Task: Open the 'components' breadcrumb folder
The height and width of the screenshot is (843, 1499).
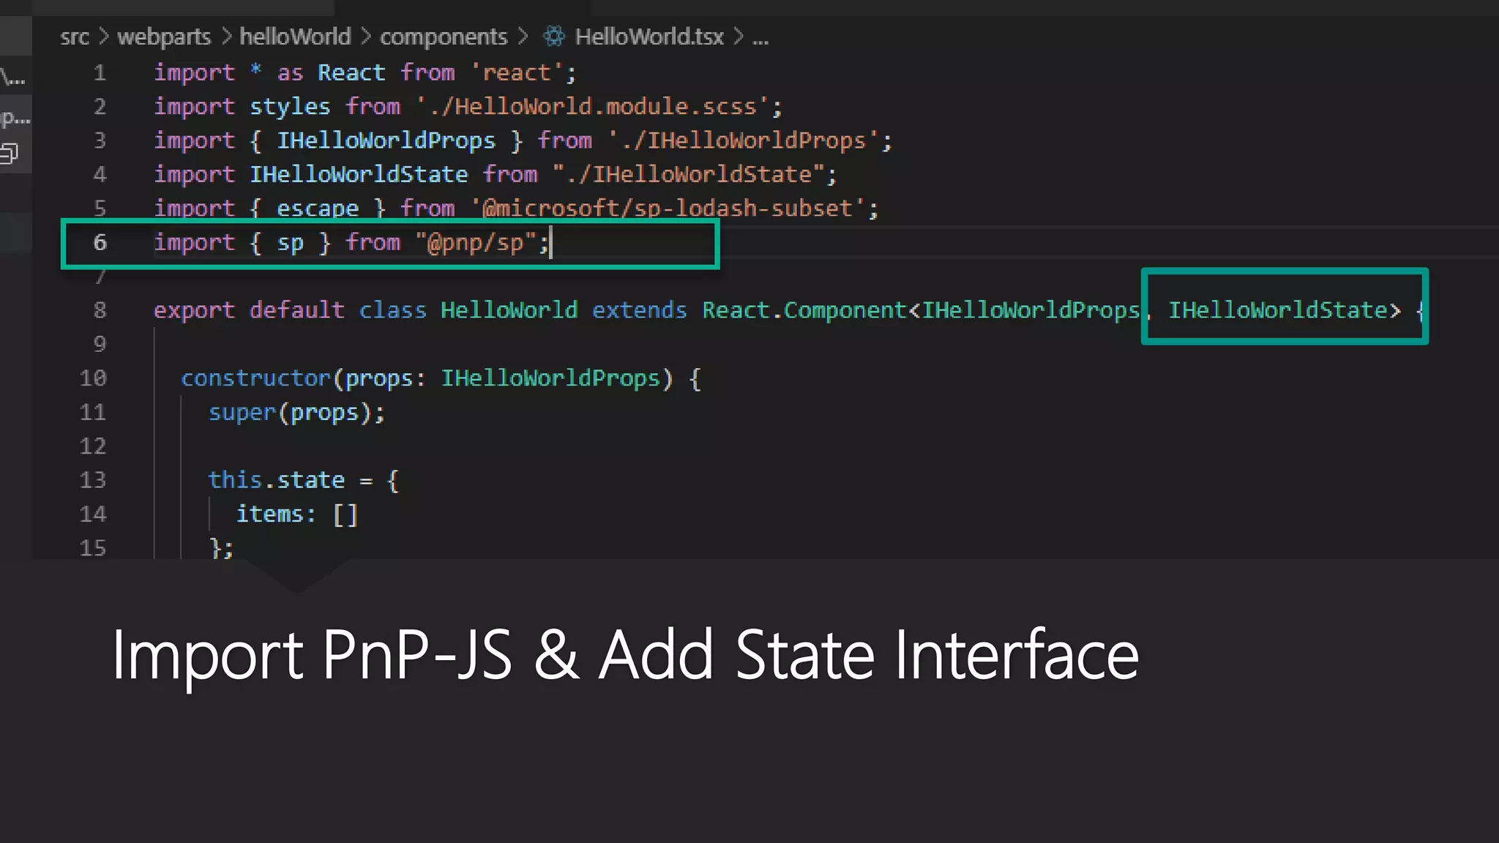Action: [444, 37]
